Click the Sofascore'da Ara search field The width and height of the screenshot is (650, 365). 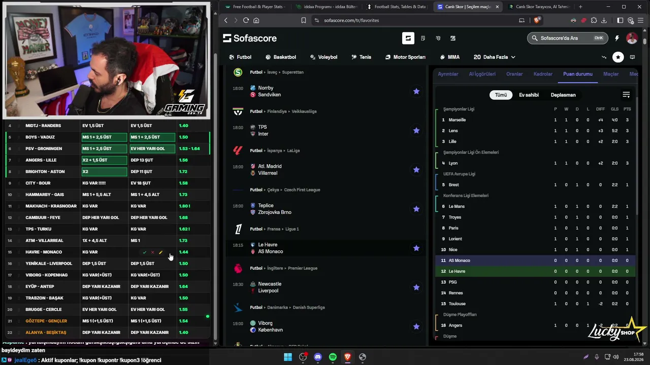click(x=567, y=38)
